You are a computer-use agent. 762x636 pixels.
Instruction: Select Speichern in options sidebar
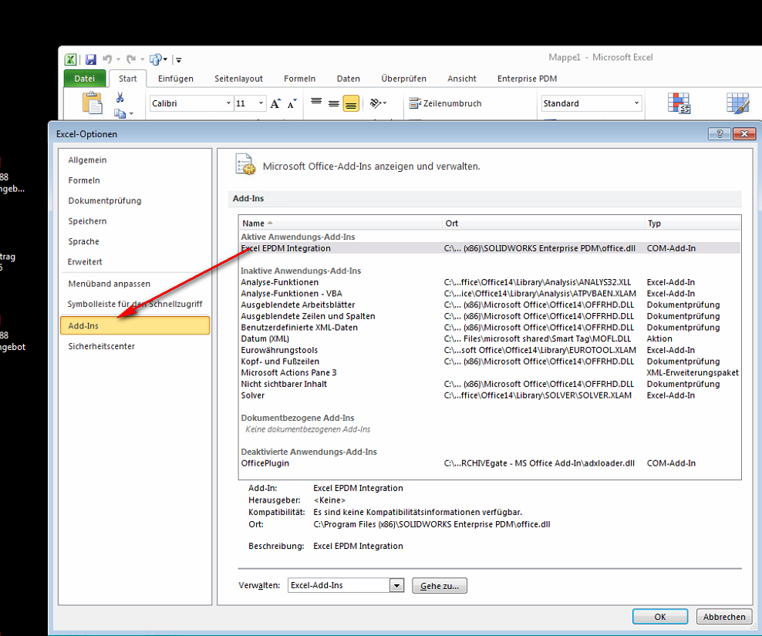tap(136, 221)
